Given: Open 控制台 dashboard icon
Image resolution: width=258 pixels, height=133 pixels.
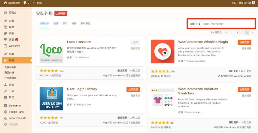Looking at the screenshot, I should click(5, 13).
